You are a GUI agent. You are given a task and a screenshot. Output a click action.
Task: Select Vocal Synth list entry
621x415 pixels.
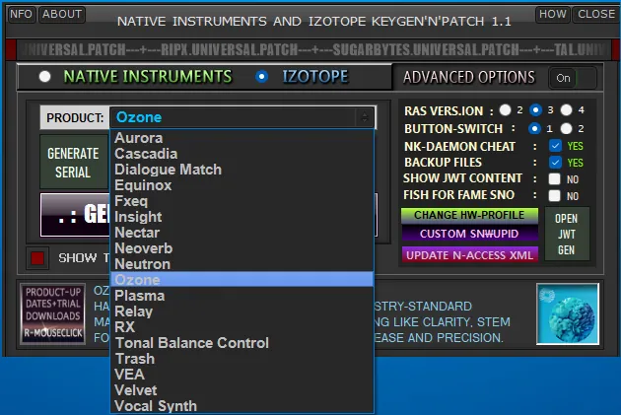coord(241,406)
